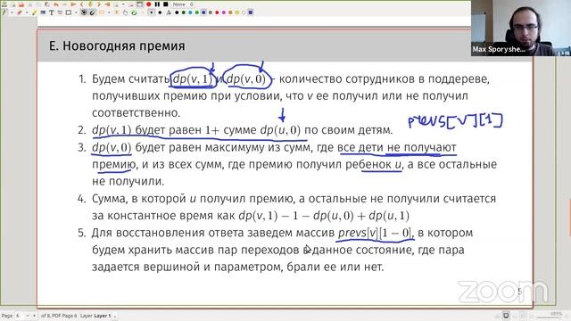Go to previous page arrow
571x321 pixels.
coord(81,4)
